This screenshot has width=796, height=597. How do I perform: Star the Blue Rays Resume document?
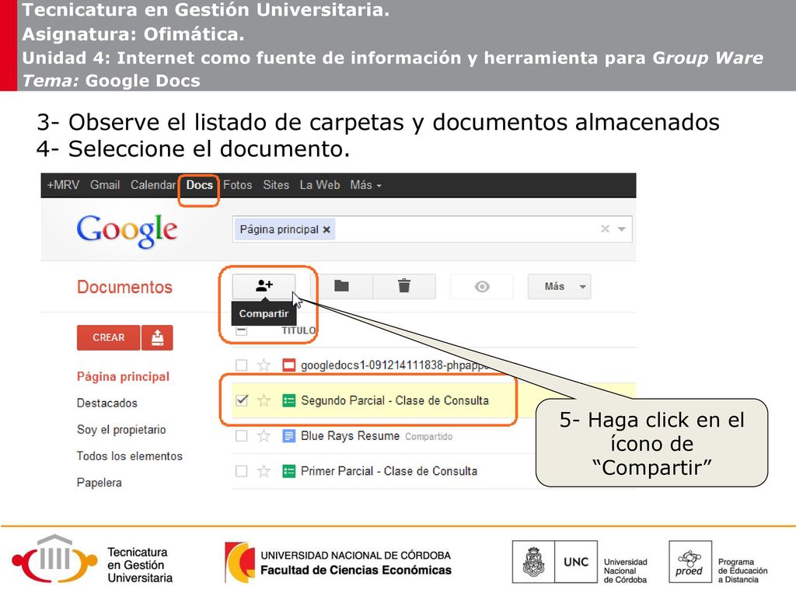(264, 436)
